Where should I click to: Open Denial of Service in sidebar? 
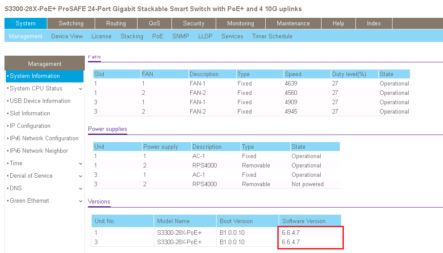(x=31, y=176)
